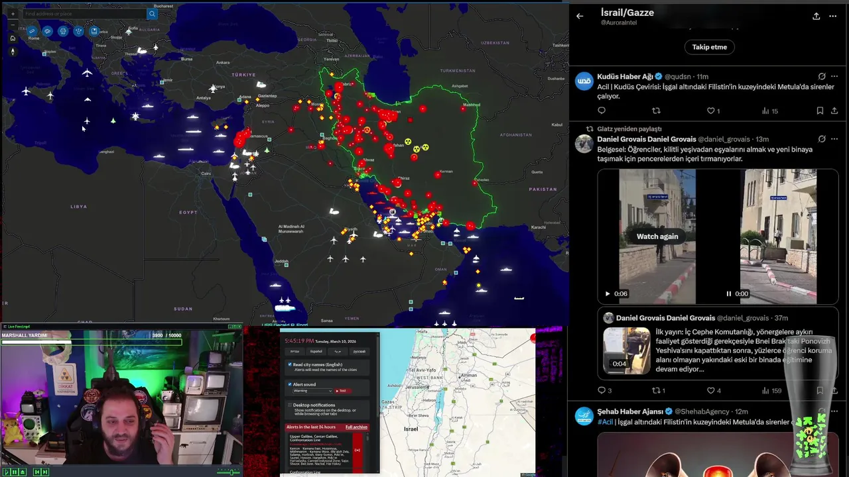The image size is (849, 477).
Task: Zoom in on the conflict map
Action: [x=13, y=14]
